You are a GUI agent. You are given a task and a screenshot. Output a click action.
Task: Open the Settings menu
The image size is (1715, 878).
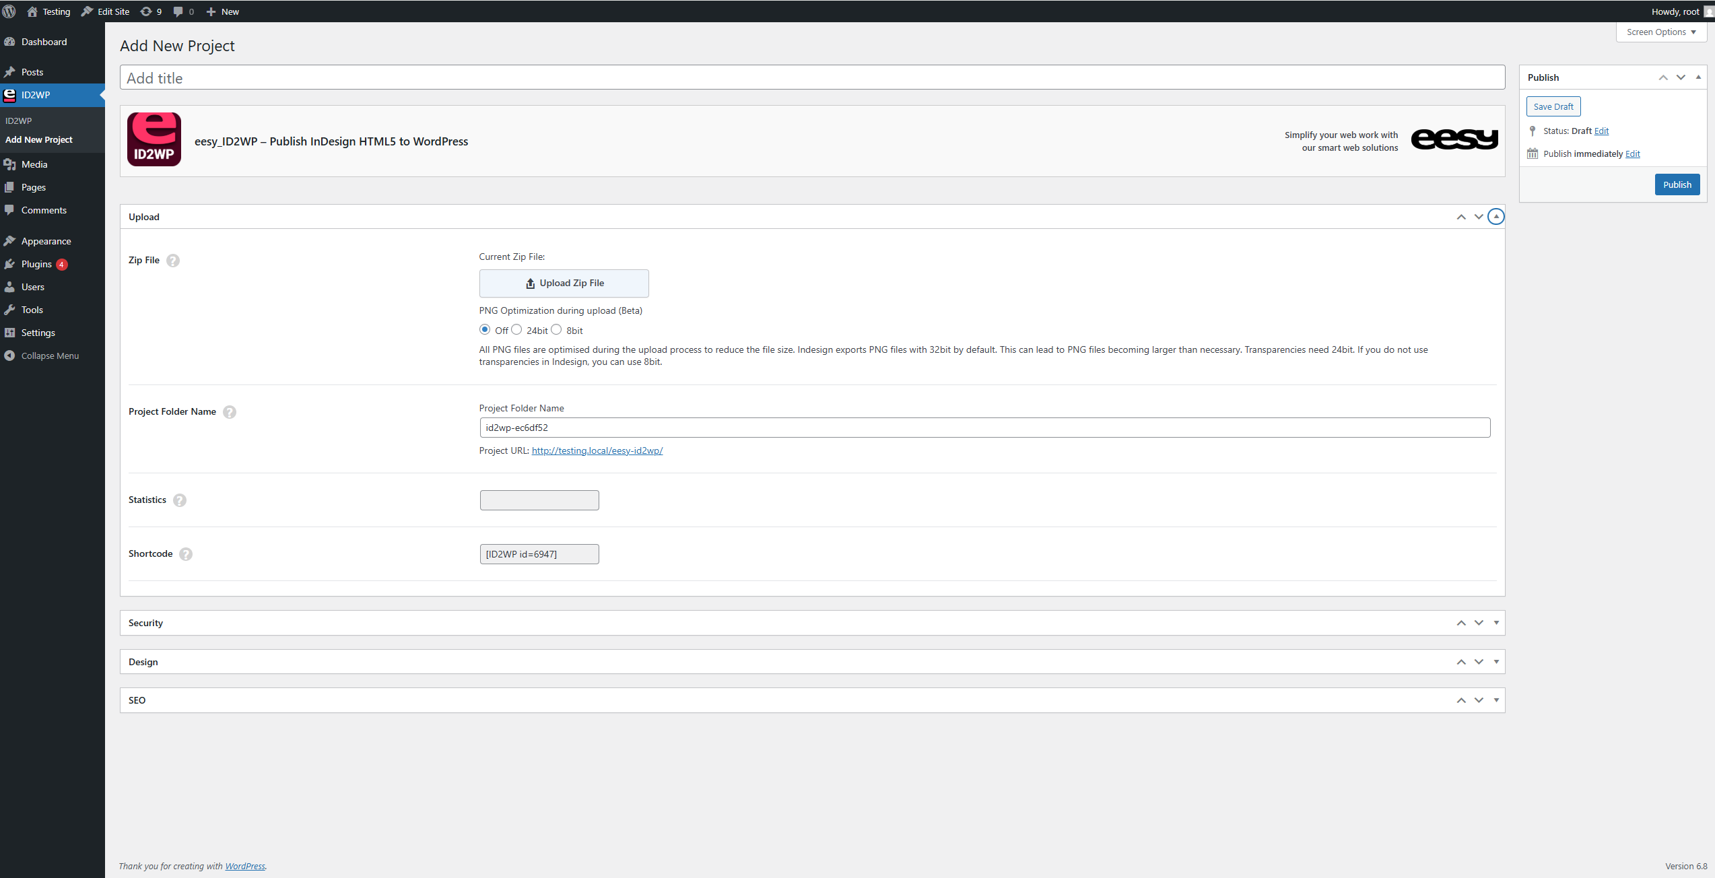[x=53, y=333]
